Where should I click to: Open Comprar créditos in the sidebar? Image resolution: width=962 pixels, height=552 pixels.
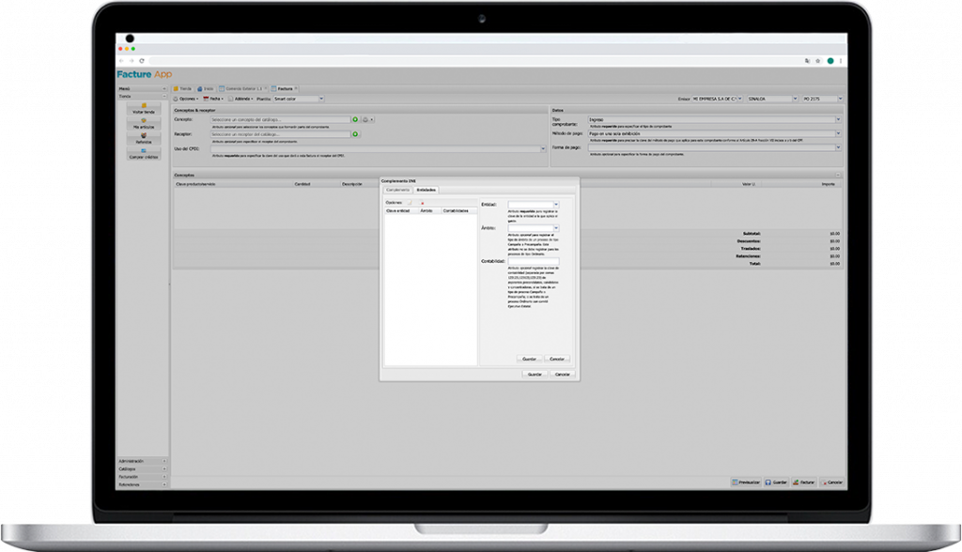coord(143,154)
